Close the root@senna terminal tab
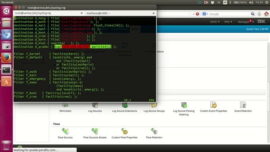Image resolution: width=270 pixels, height=152 pixels. [x=81, y=13]
